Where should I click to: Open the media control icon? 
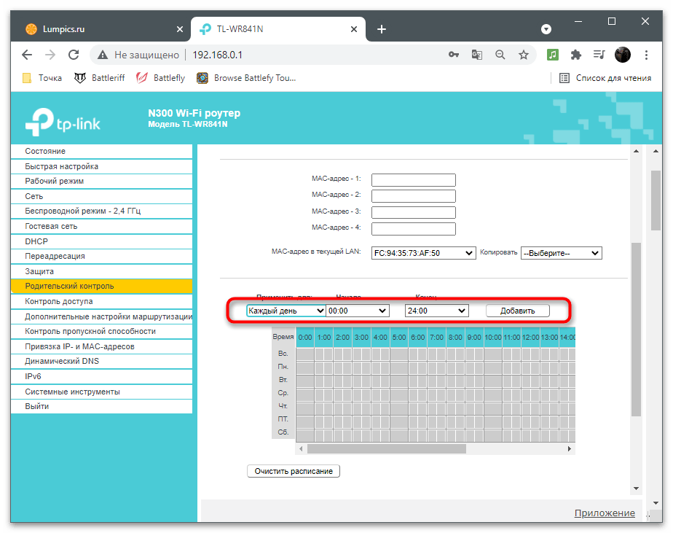pyautogui.click(x=599, y=55)
